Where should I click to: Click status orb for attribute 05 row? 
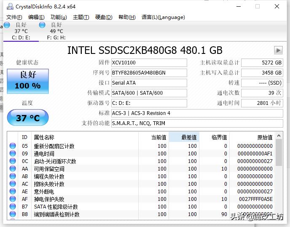[13, 146]
